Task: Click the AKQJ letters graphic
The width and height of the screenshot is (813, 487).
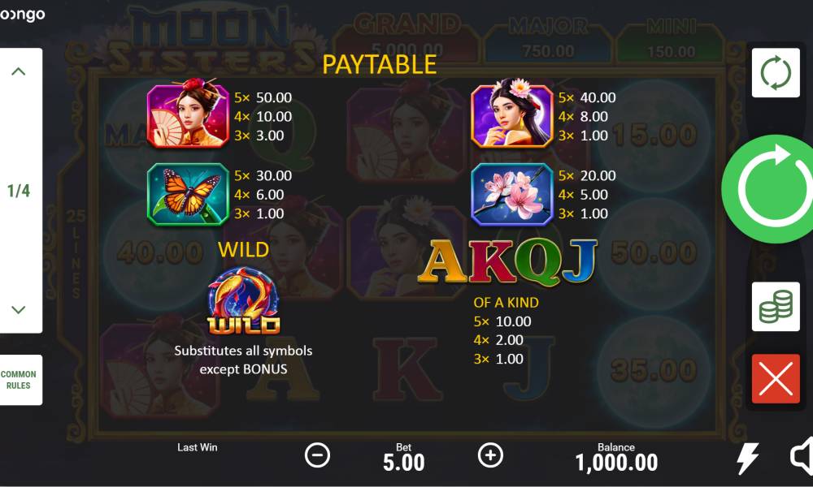Action: pos(507,262)
